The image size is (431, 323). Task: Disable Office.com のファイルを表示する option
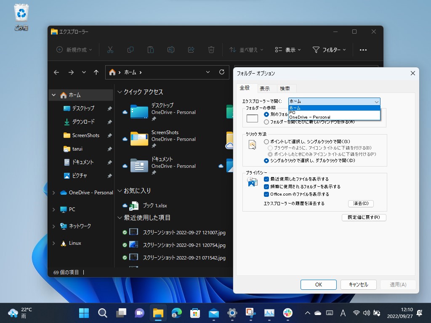click(x=266, y=194)
